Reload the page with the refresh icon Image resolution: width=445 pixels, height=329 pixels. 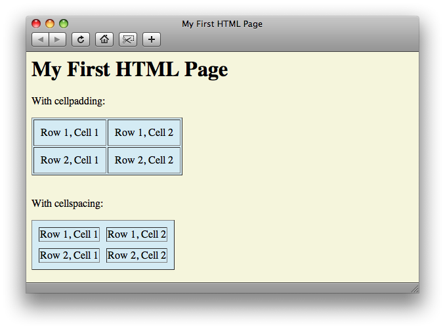pos(81,39)
